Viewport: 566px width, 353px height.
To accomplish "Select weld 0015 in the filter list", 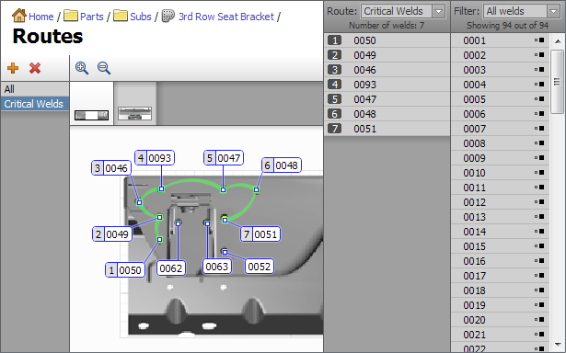I will coord(501,246).
